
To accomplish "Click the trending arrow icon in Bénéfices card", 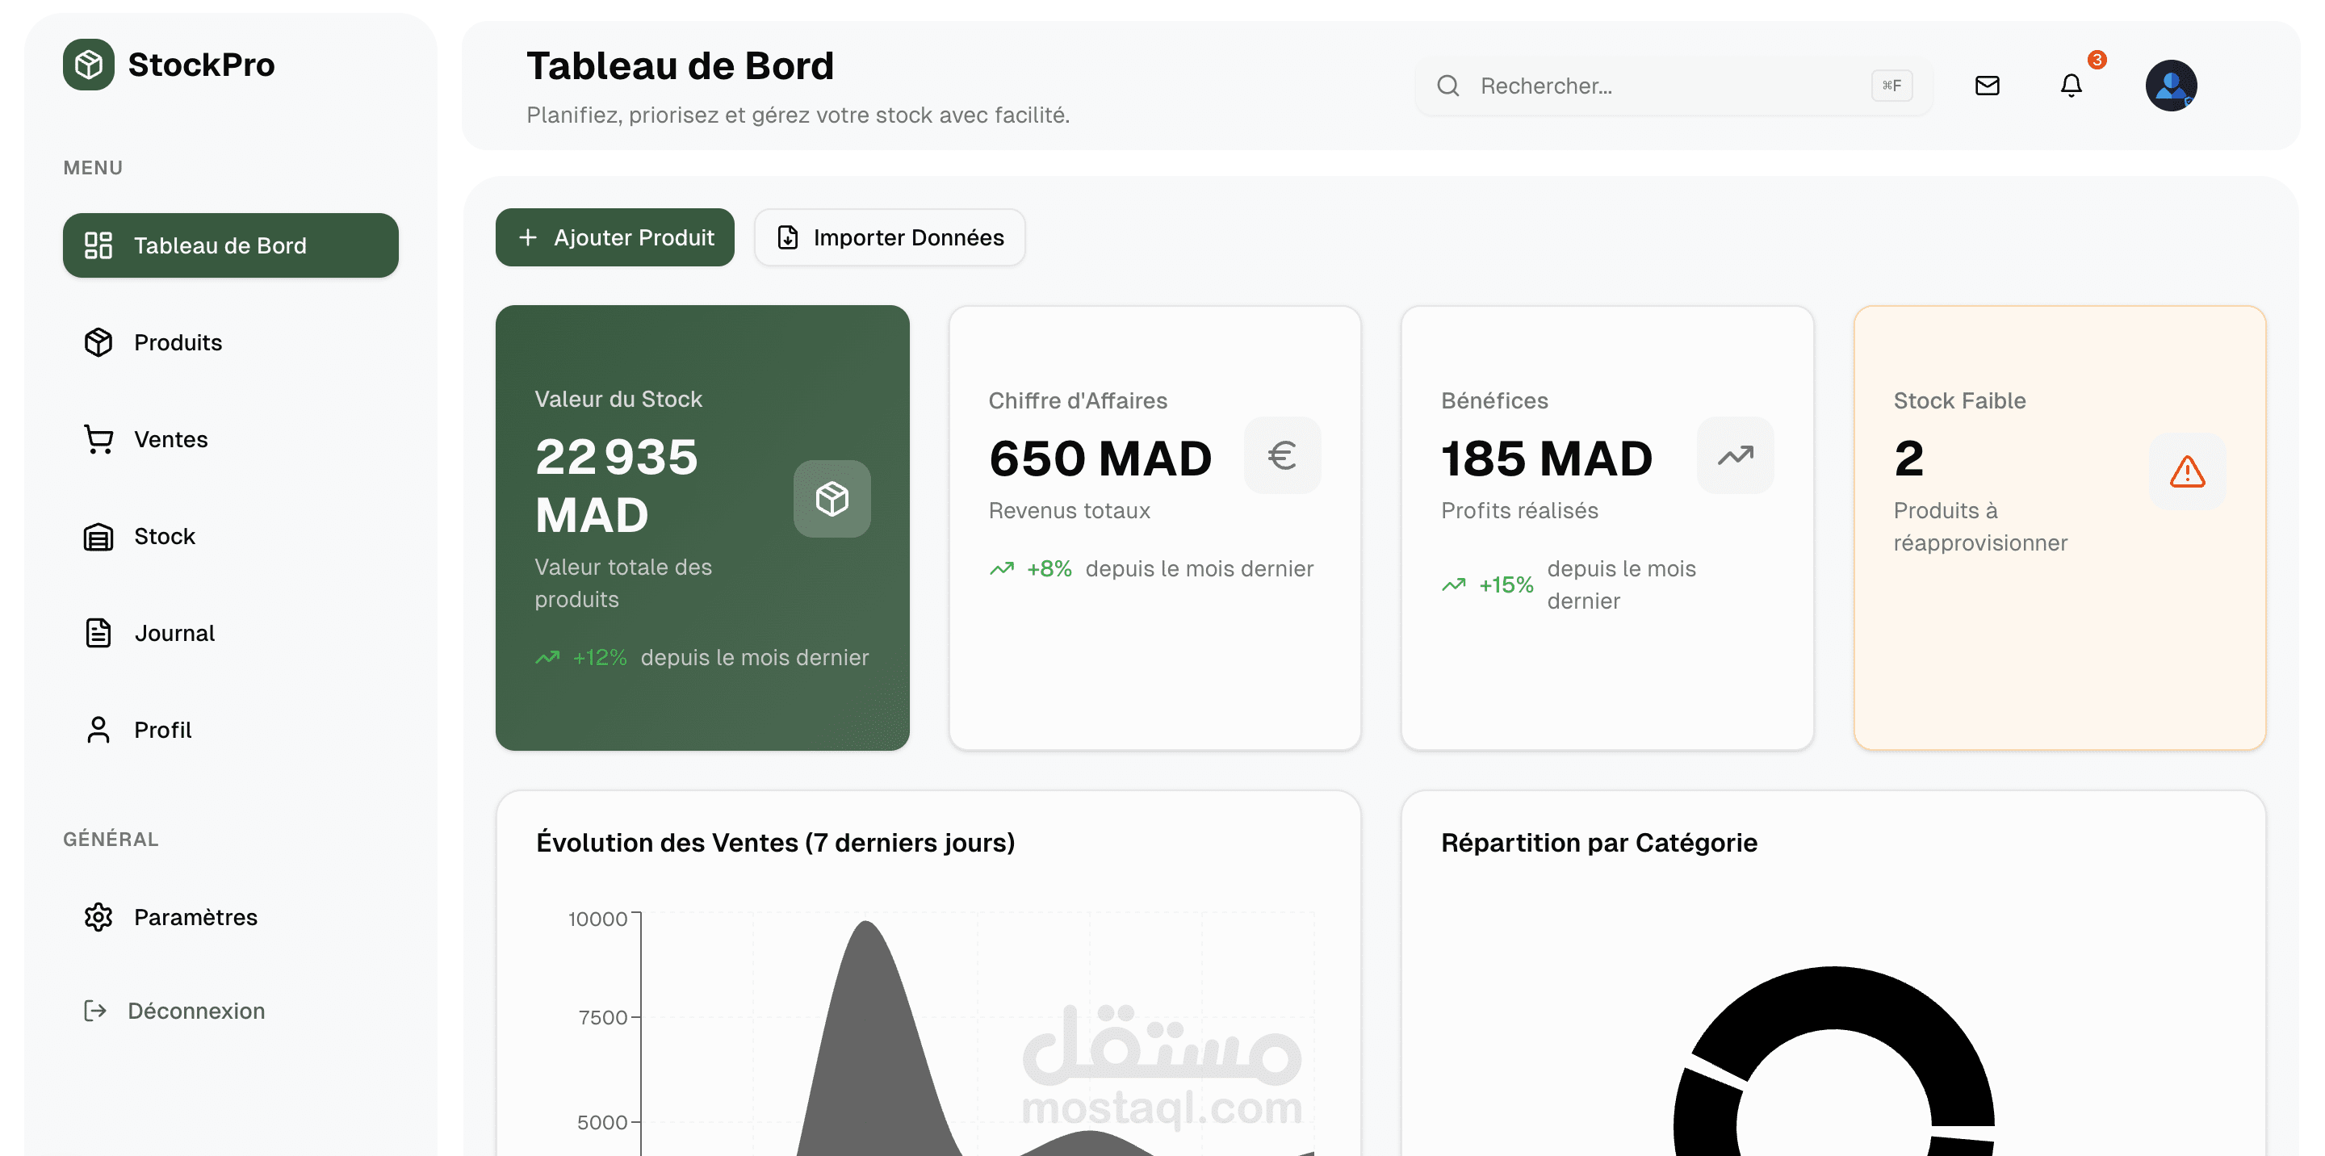I will pyautogui.click(x=1735, y=456).
